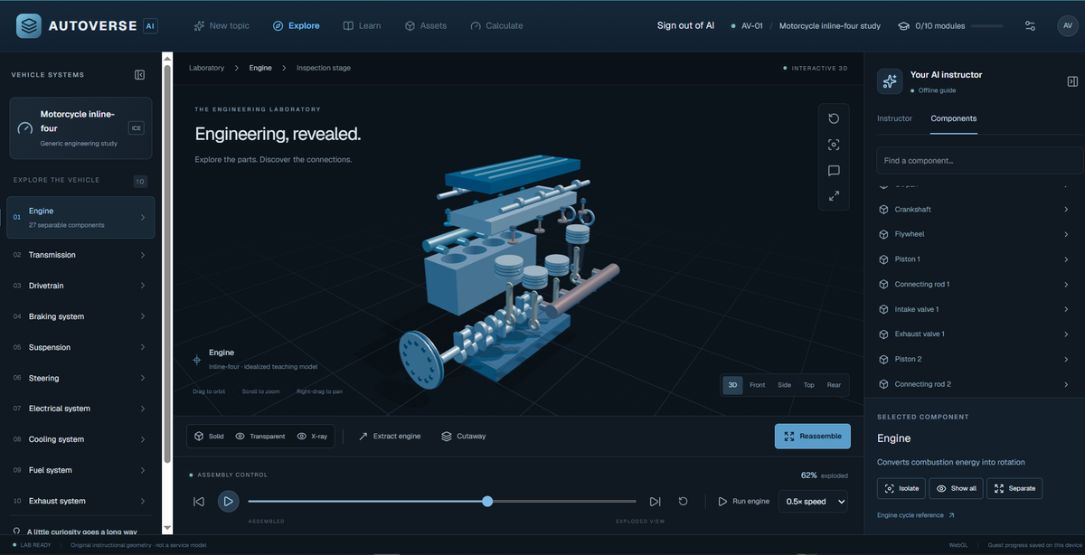Open the comment annotation tool
Viewport: 1085px width, 555px height.
(x=834, y=170)
